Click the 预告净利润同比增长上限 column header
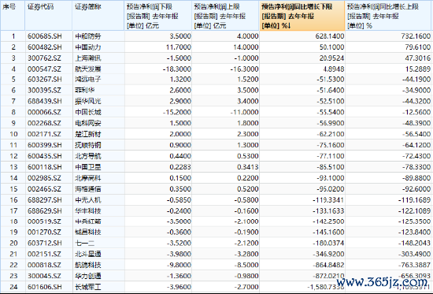433x294 pixels. coord(388,16)
